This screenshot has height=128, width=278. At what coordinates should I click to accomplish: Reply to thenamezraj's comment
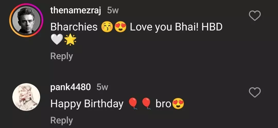click(x=62, y=57)
